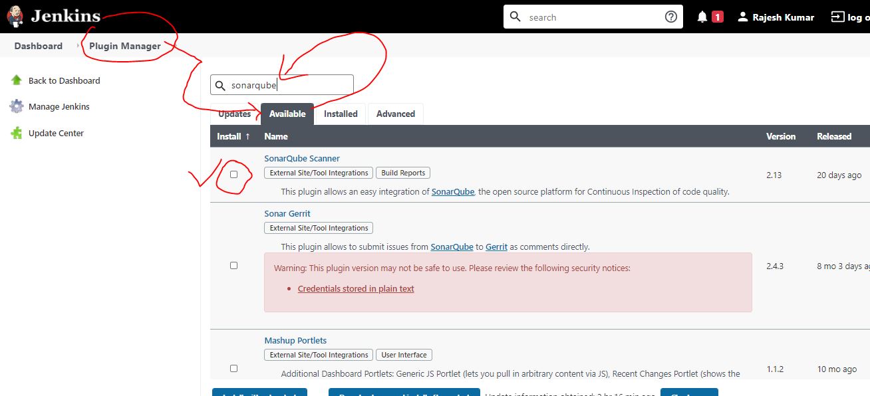Select the Updates tab
This screenshot has height=396, width=870.
point(235,114)
